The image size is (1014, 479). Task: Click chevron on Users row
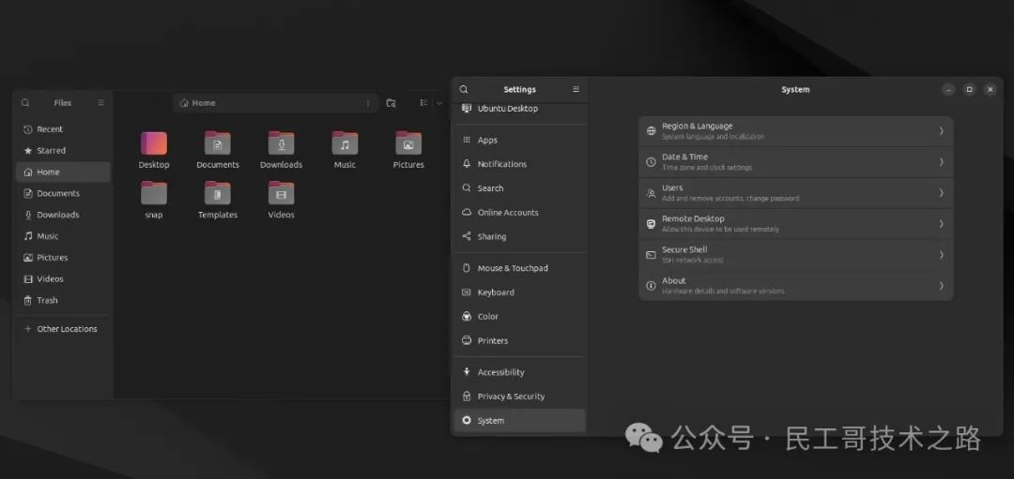click(941, 193)
